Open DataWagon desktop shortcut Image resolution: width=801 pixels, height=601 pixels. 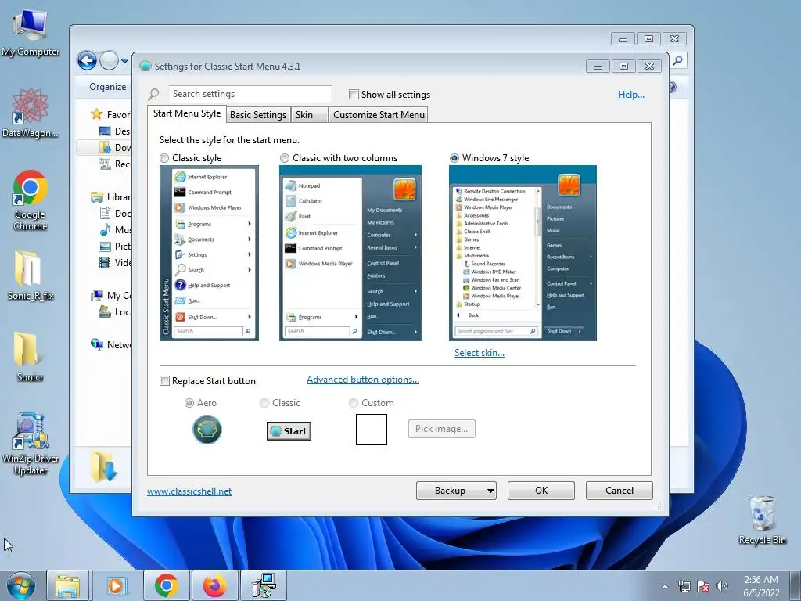point(31,113)
